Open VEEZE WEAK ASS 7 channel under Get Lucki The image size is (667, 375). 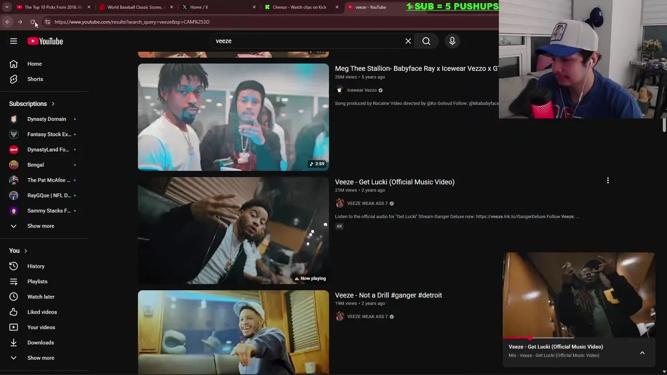click(x=367, y=204)
